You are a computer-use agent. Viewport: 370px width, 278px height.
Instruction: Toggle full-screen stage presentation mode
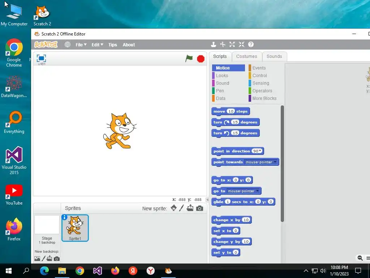coord(41,58)
